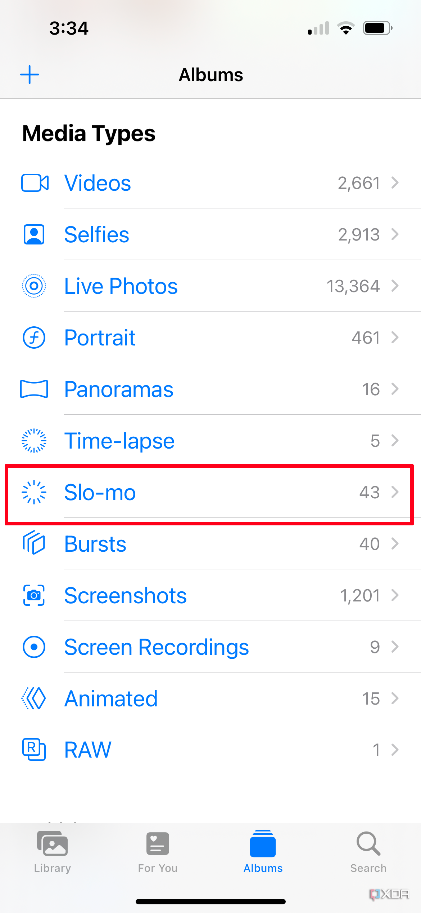Open the Selfies album
Viewport: 421px width, 913px height.
pos(96,234)
